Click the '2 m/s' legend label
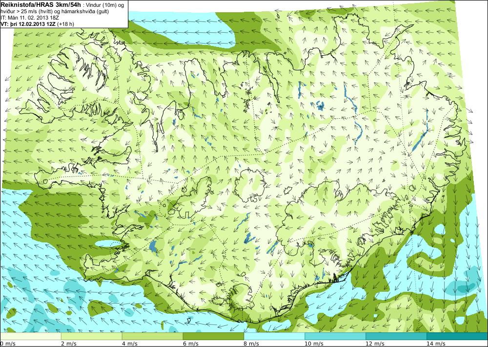The width and height of the screenshot is (488, 347). click(x=68, y=344)
